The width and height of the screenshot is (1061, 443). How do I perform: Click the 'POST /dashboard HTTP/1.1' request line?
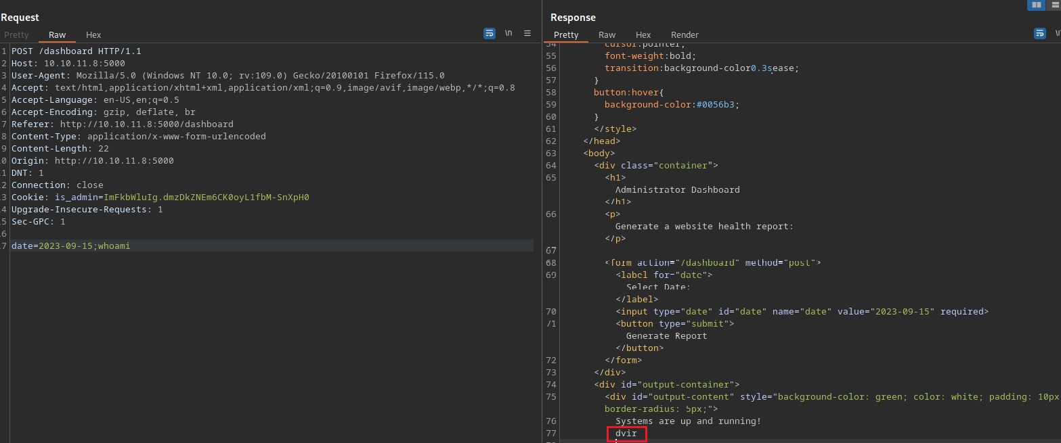(x=77, y=51)
